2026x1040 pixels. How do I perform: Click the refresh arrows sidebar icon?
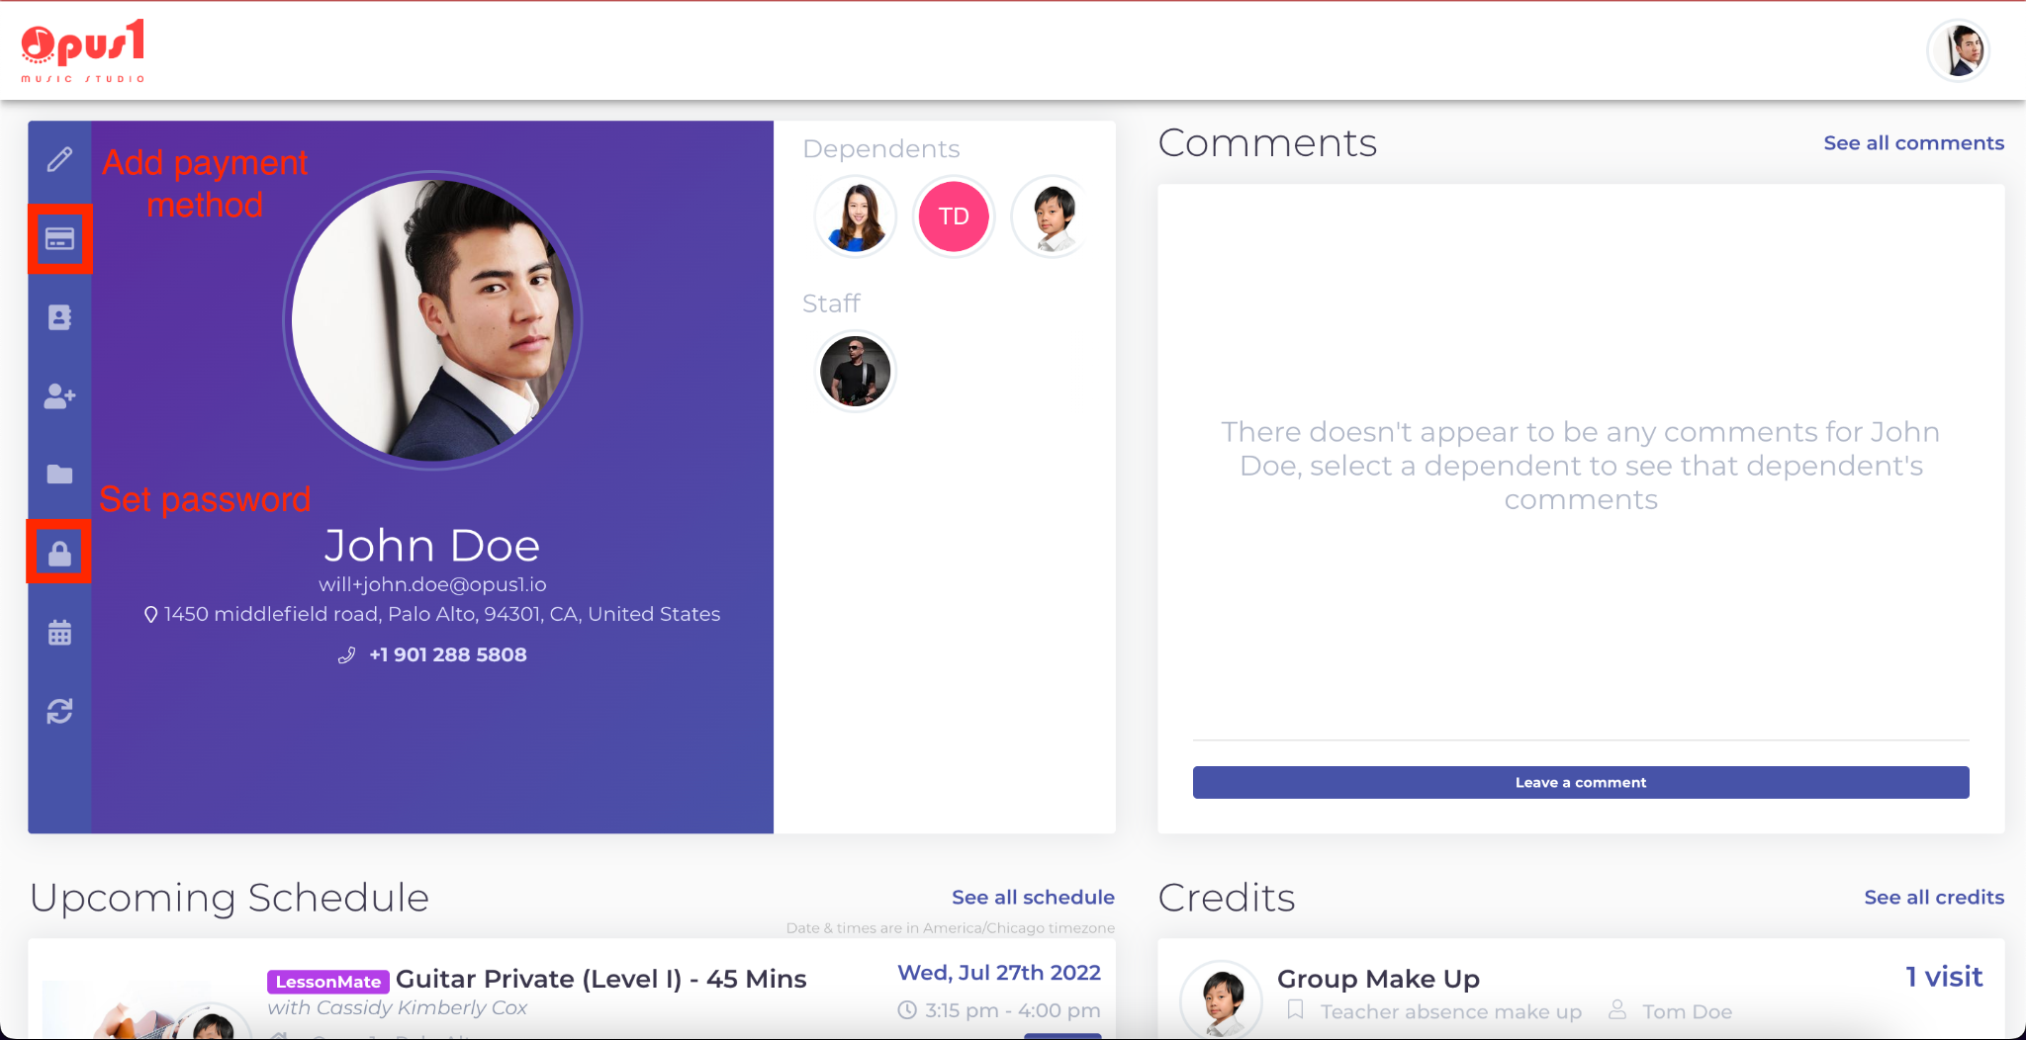click(59, 711)
